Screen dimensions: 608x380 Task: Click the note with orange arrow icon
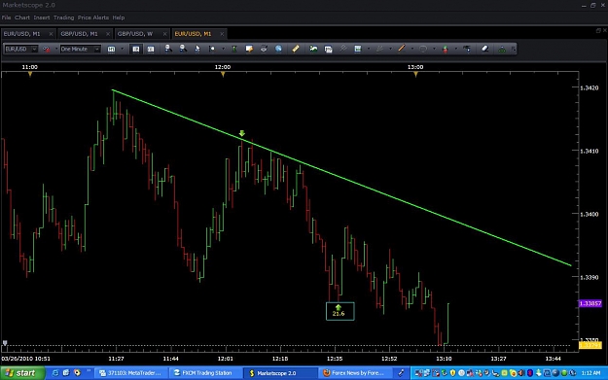249,49
